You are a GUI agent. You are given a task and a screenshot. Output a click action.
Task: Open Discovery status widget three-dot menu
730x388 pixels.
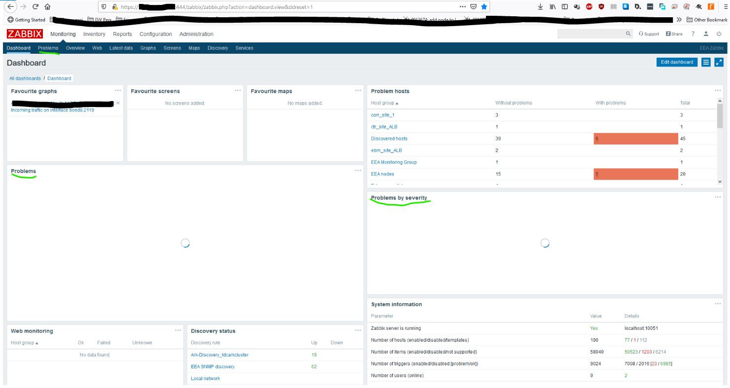point(358,330)
